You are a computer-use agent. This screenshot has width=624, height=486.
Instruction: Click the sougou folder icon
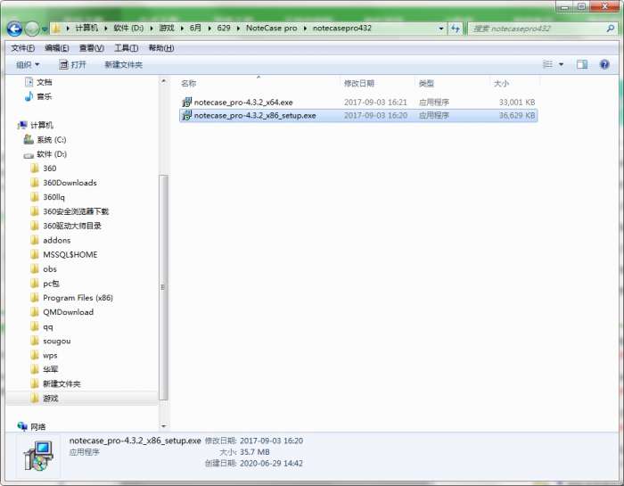(x=35, y=341)
